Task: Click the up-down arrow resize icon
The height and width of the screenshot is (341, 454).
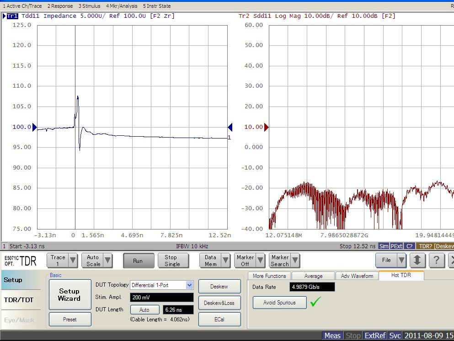Action: [418, 261]
